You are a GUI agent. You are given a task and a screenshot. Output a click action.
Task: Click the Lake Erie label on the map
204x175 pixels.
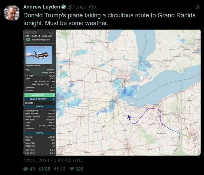click(166, 85)
